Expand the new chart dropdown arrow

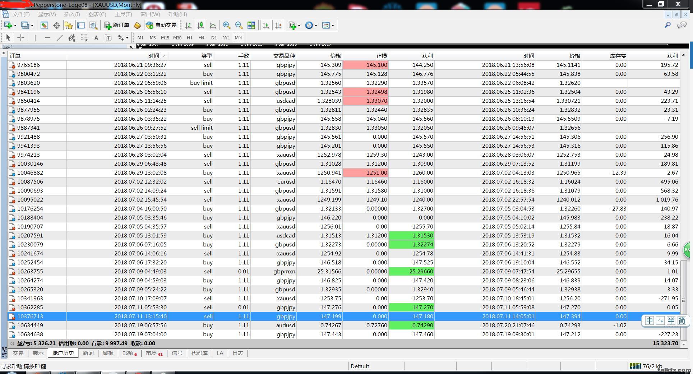click(x=15, y=26)
